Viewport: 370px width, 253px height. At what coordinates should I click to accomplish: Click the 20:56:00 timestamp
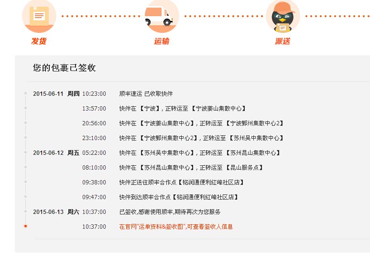(94, 123)
